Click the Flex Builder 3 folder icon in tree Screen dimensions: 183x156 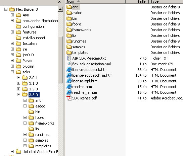(12, 9)
